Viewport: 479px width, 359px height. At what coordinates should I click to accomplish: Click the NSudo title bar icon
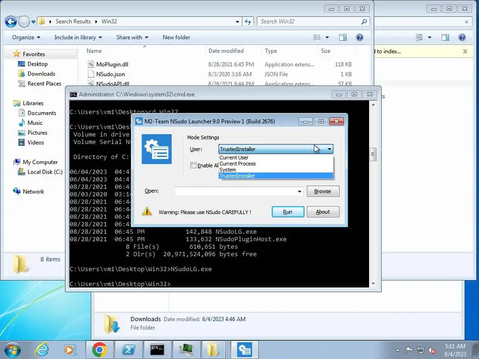coord(139,121)
